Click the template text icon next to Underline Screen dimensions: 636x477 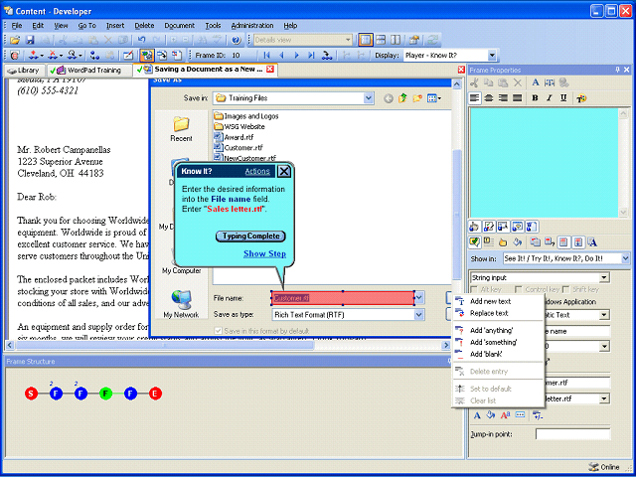[x=581, y=97]
